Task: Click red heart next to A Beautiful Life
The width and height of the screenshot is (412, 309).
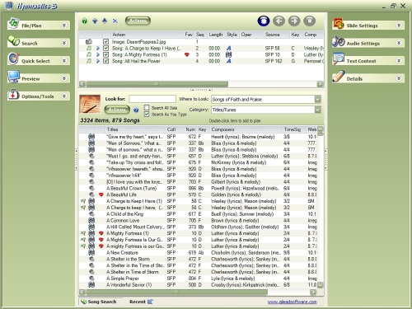Action: 101,194
